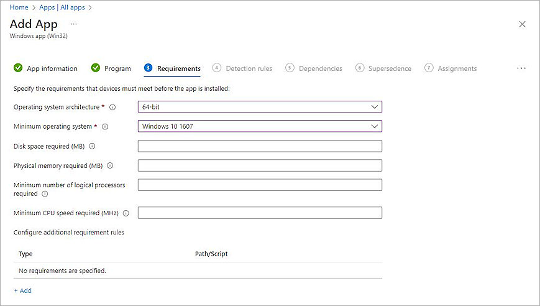Open the ellipsis menu beside Add App title
This screenshot has width=540, height=306.
[73, 24]
